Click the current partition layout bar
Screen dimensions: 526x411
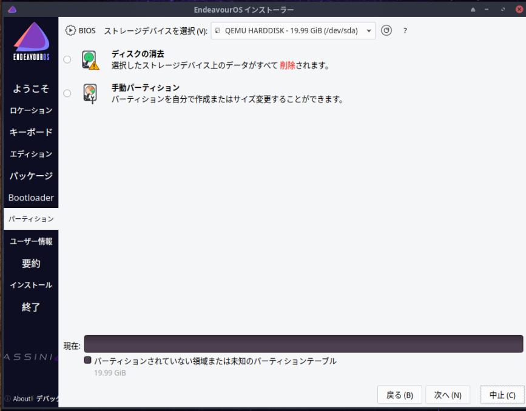(303, 344)
